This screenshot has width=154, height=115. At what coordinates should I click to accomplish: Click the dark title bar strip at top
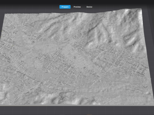pyautogui.click(x=77, y=2)
